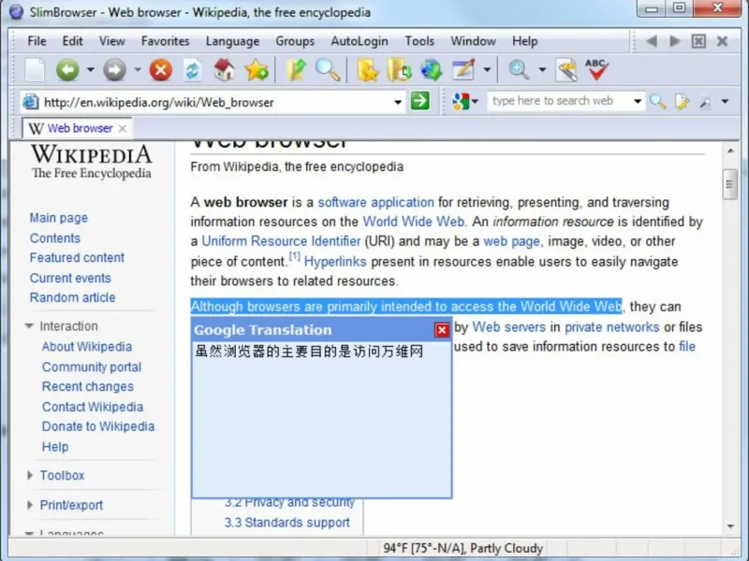Screen dimensions: 749x561
Task: Open the Language menu
Action: [232, 41]
